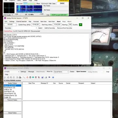Screen dimensions: 118x118
Task: Click the green rectangle icon in Winlink Express toolbar
Action: click(x=33, y=77)
